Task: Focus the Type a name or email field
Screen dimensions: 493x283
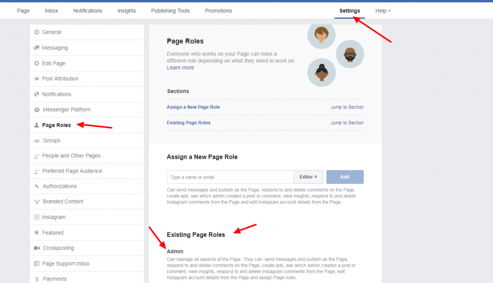Action: click(230, 177)
